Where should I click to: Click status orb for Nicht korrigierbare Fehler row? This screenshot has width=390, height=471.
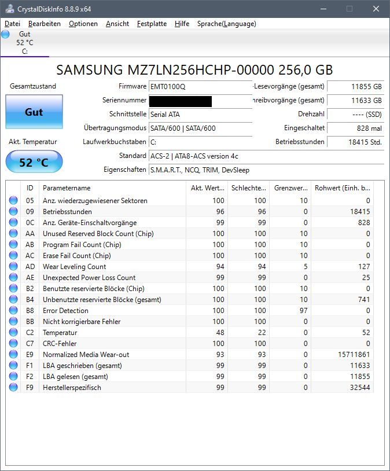click(13, 321)
